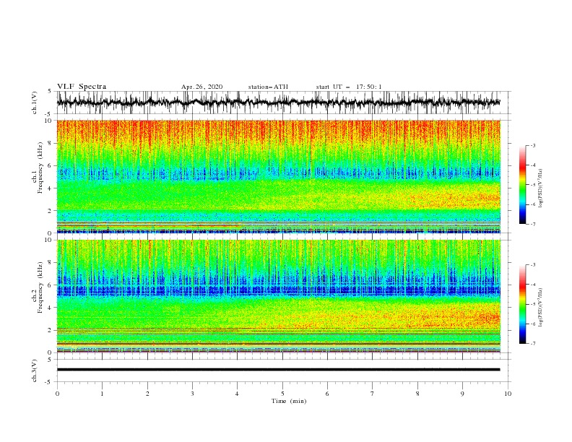Click the time axis tick label "3"
The height and width of the screenshot is (442, 572).
click(x=192, y=394)
